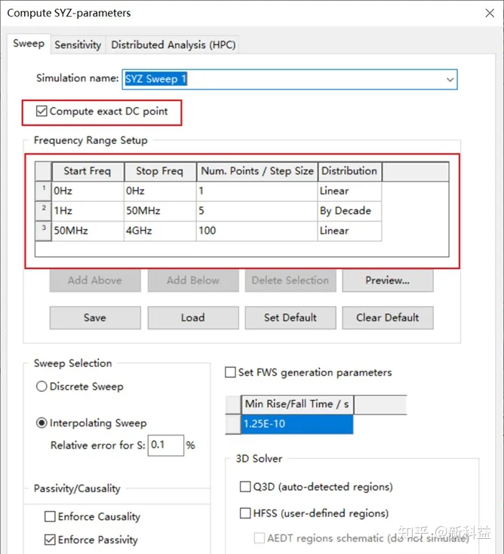Select the 5 points cell

pyautogui.click(x=257, y=211)
